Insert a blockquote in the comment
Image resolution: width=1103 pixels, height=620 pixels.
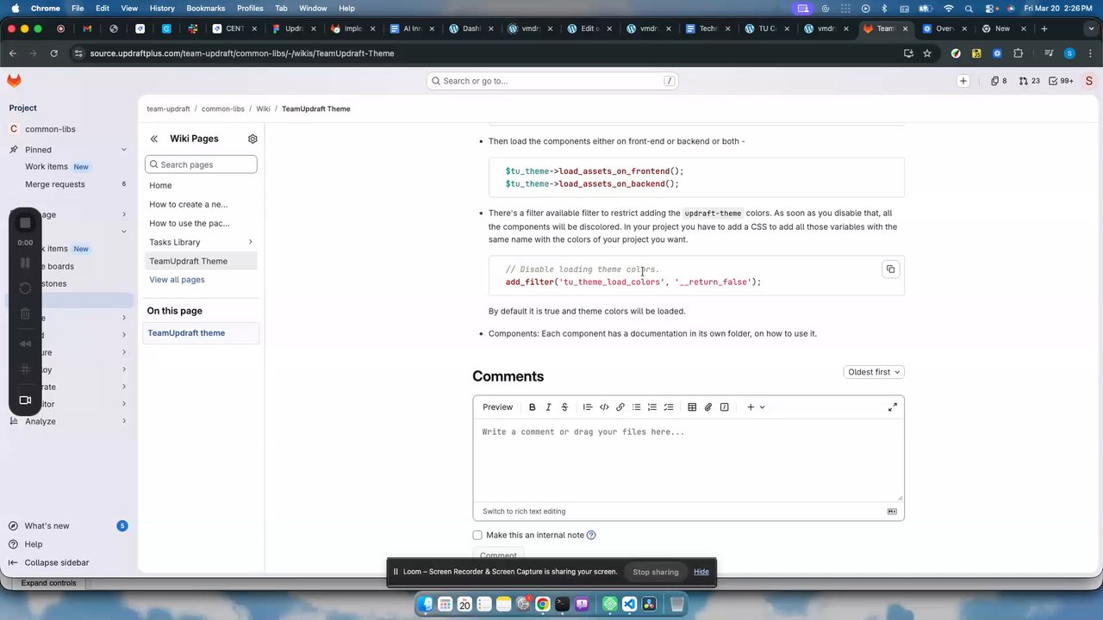[x=588, y=407]
